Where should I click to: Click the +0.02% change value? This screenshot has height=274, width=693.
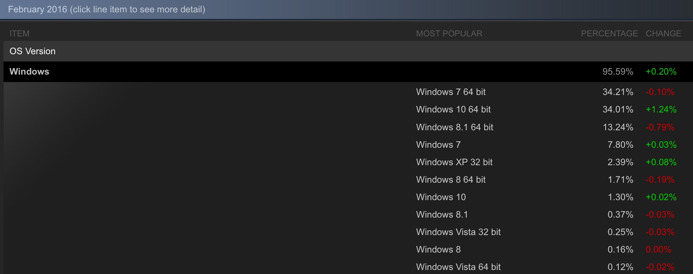pos(661,197)
